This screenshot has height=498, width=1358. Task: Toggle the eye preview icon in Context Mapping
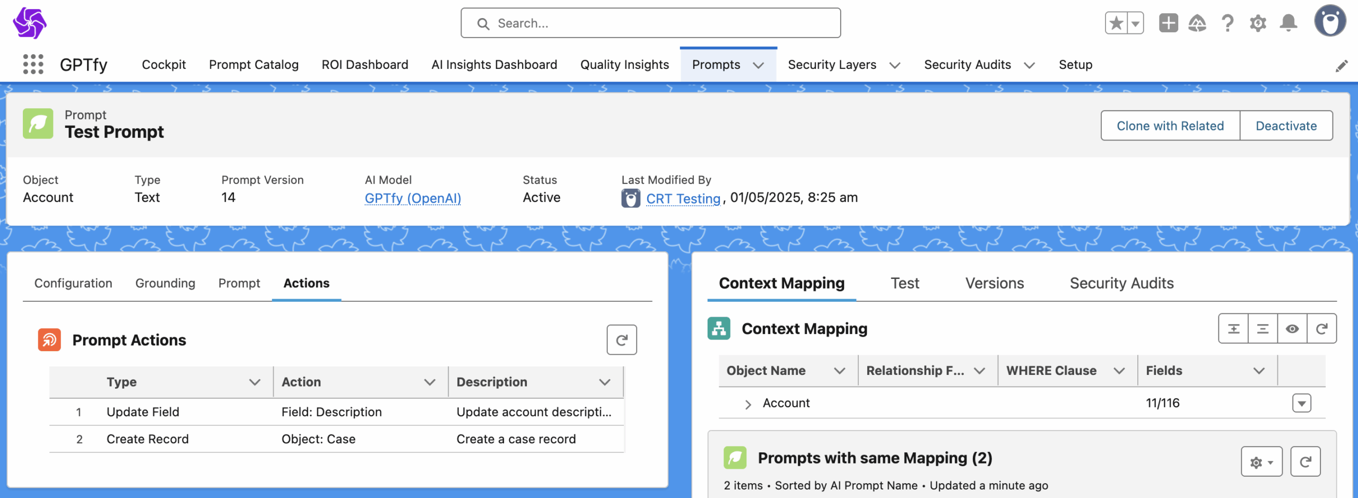[x=1292, y=329]
